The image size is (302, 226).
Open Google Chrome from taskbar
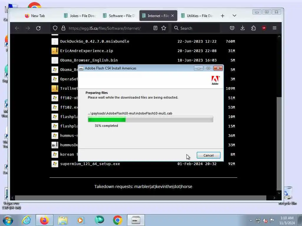(x=117, y=220)
